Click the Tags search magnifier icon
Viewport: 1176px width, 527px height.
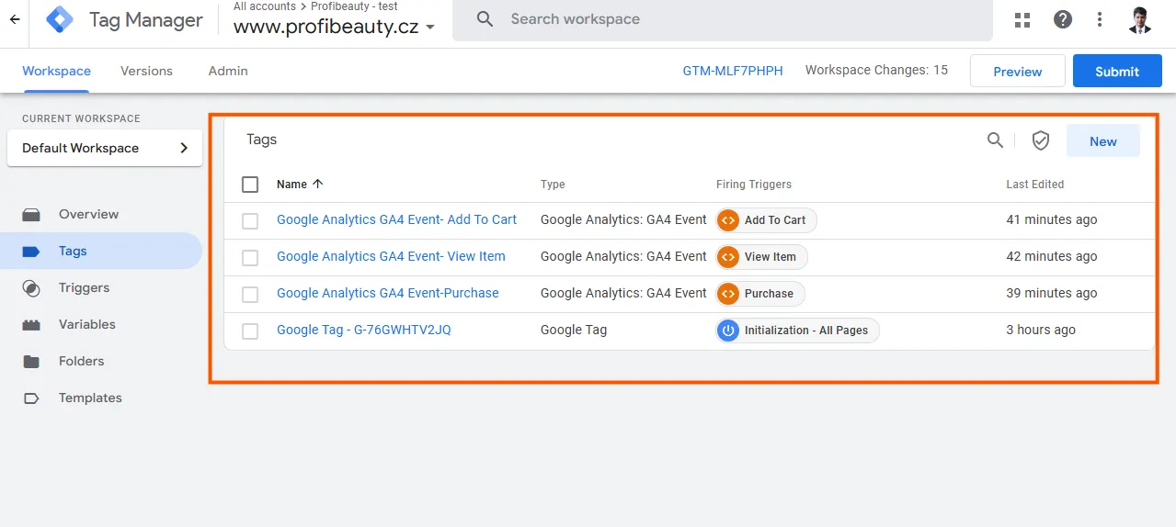pos(995,140)
